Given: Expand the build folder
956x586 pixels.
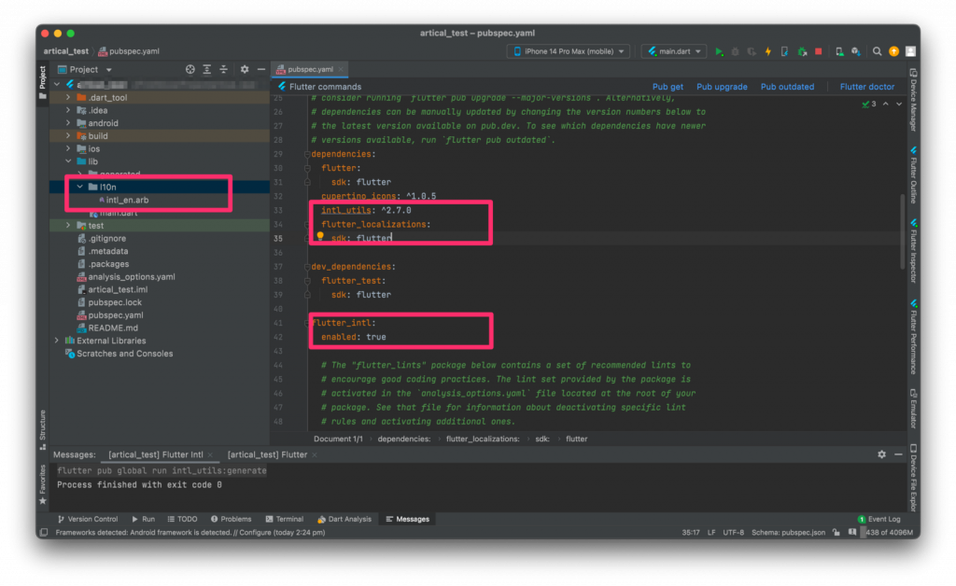Looking at the screenshot, I should (68, 136).
